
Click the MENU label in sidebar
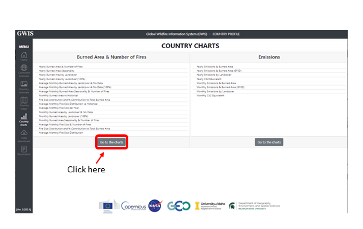coord(24,47)
